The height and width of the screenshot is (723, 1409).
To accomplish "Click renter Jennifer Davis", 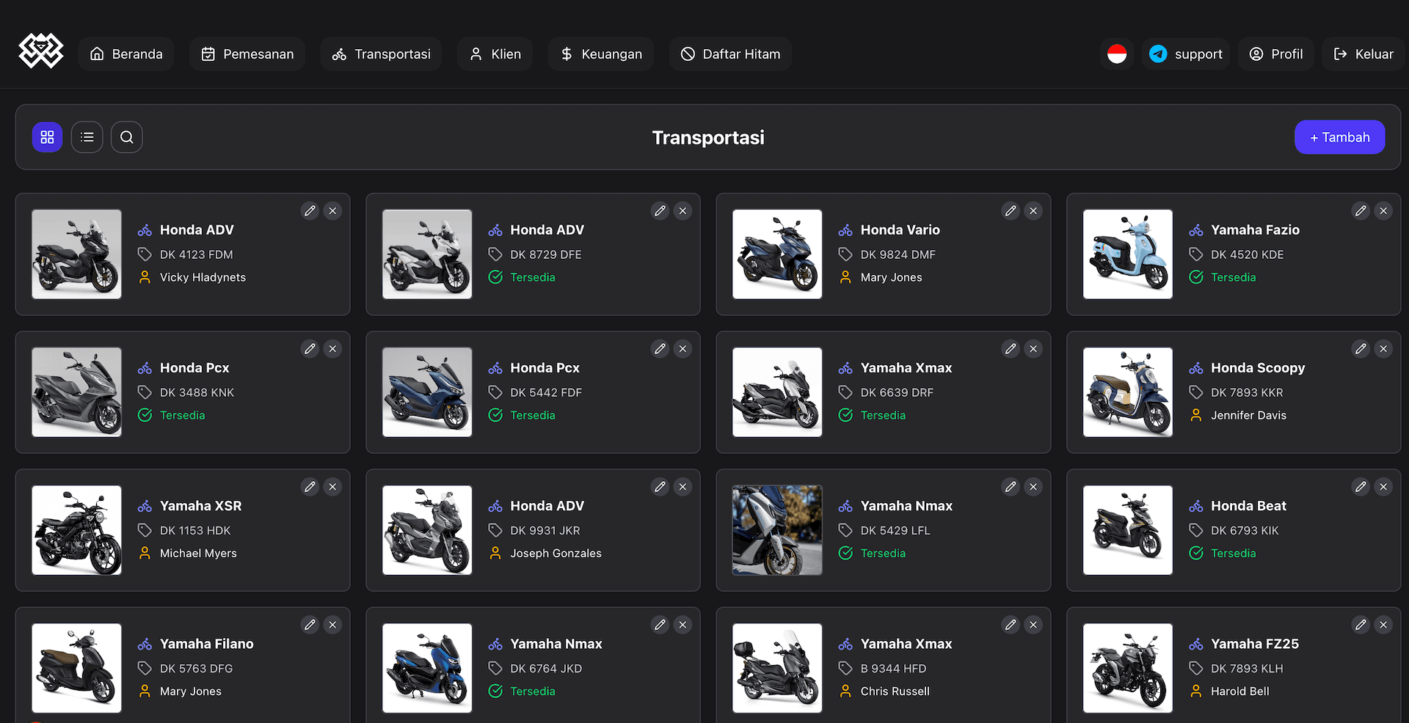I will (x=1248, y=415).
